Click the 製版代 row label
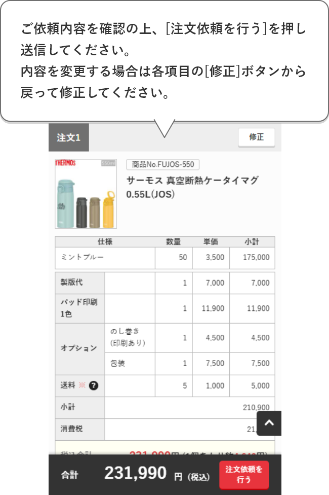The height and width of the screenshot is (495, 329). pyautogui.click(x=66, y=282)
